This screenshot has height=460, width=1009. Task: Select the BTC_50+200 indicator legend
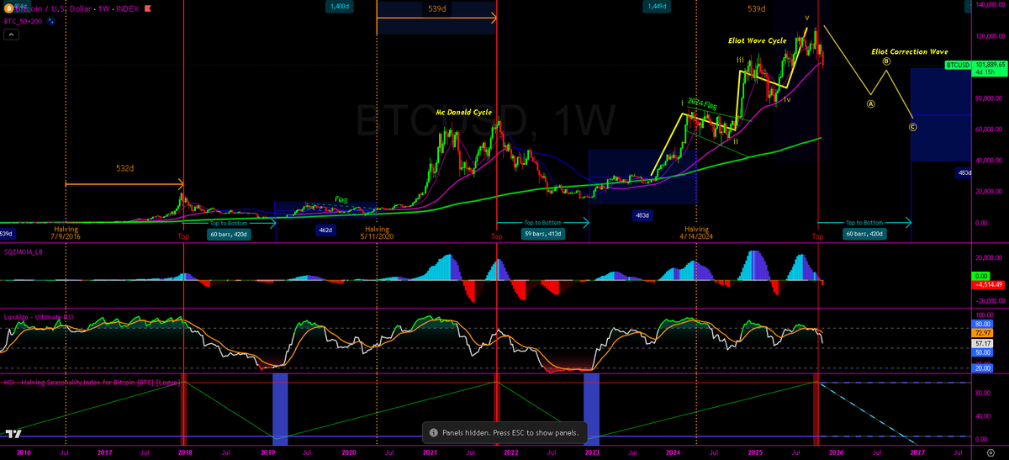(x=24, y=20)
